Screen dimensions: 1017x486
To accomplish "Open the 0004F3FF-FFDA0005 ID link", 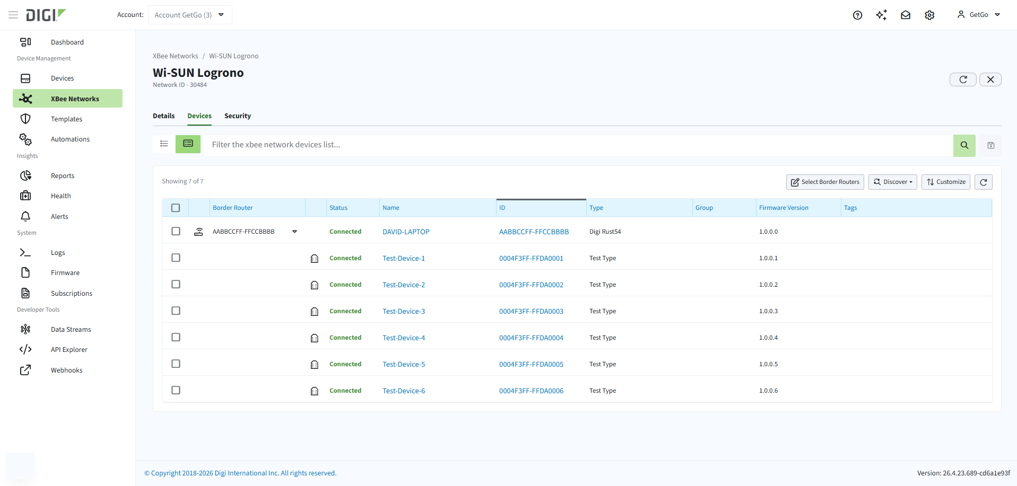I will coord(531,364).
